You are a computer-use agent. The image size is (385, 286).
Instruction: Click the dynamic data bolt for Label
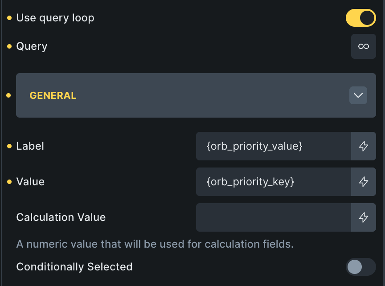click(363, 146)
